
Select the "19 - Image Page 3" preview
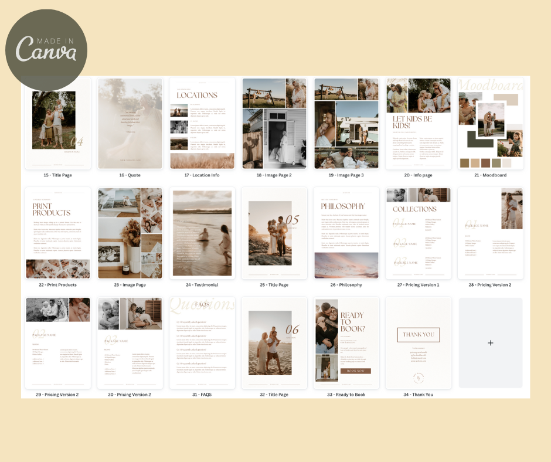click(x=346, y=123)
